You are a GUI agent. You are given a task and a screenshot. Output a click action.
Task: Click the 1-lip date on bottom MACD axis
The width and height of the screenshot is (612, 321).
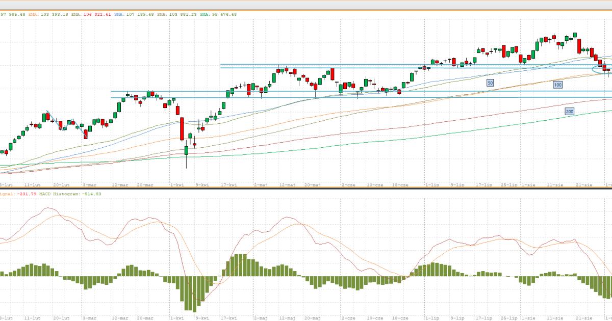click(431, 318)
